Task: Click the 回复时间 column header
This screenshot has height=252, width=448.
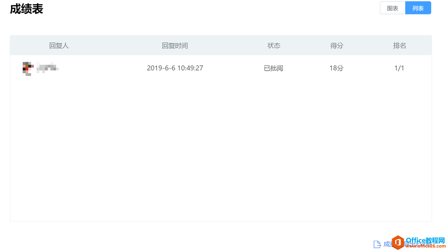Action: click(175, 46)
